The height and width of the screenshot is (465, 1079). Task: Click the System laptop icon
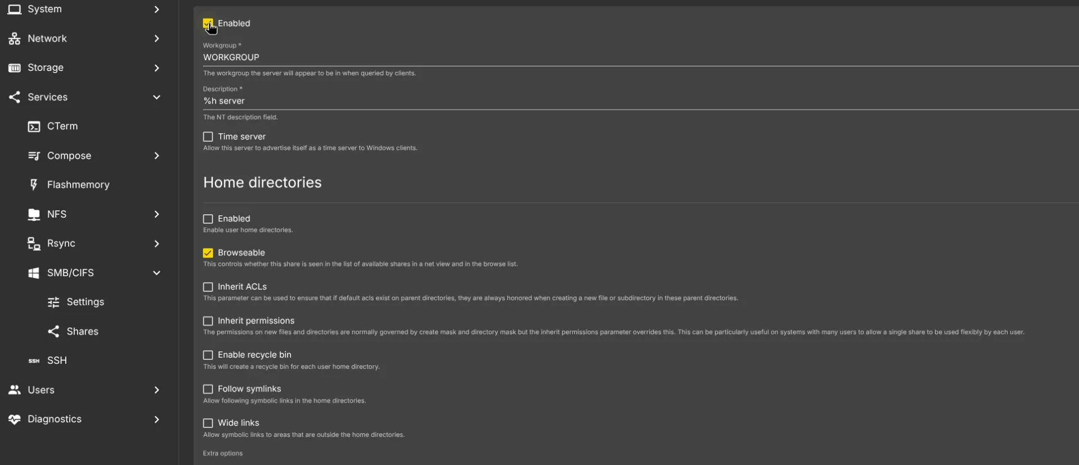pos(15,10)
